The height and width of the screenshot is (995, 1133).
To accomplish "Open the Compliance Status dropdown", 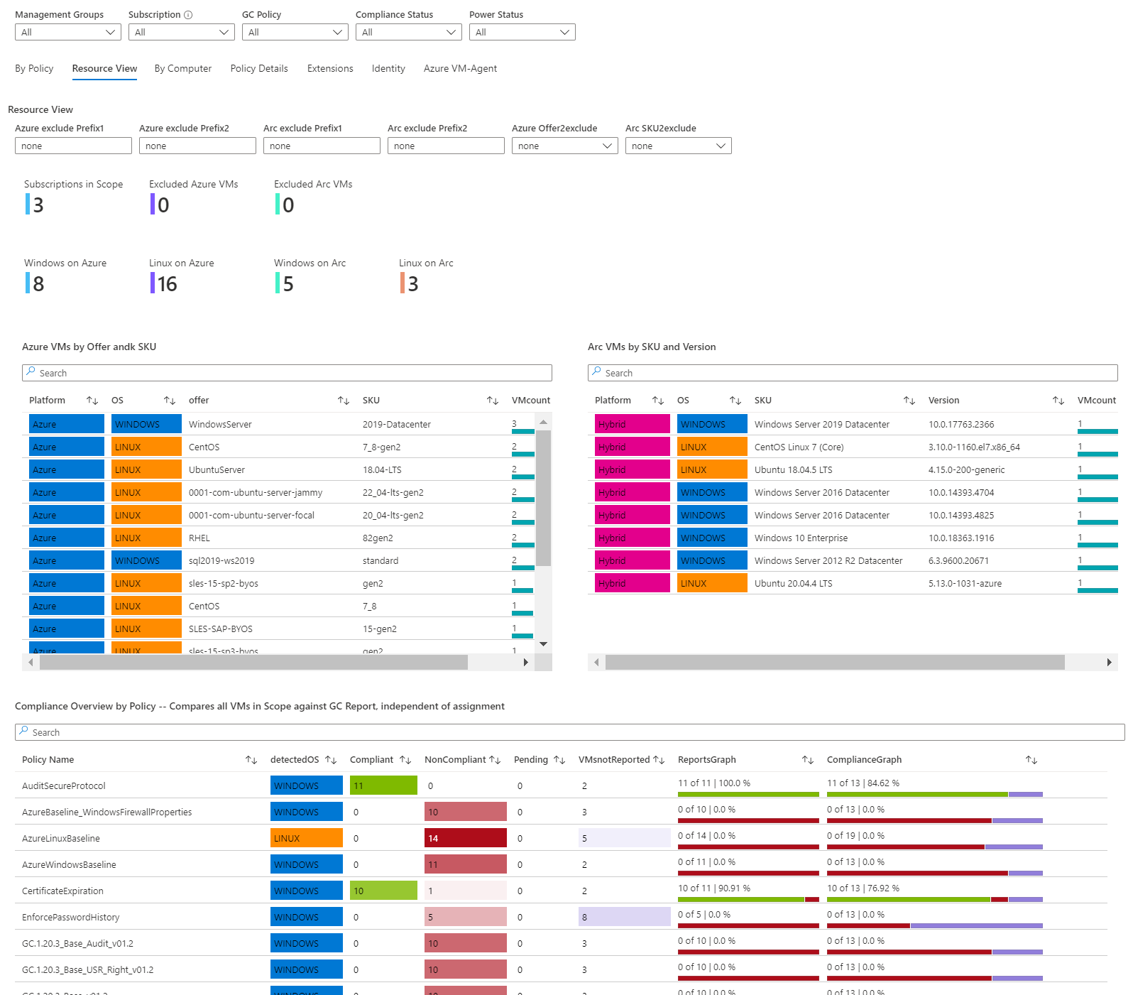I will point(409,32).
